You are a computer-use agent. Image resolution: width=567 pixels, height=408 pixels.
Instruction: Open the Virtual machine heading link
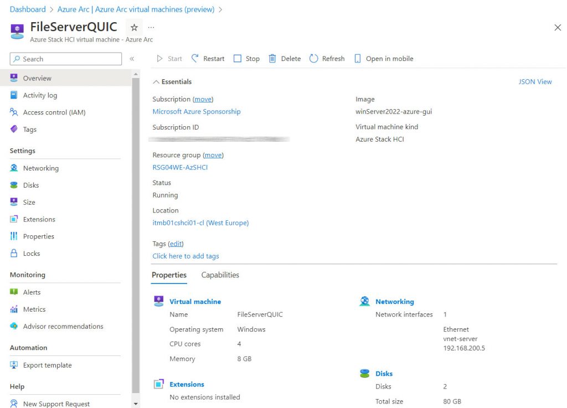coord(195,301)
